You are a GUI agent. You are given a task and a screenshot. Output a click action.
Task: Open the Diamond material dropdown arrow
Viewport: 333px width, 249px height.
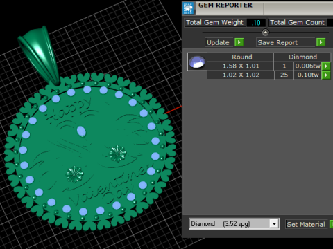[274, 223]
